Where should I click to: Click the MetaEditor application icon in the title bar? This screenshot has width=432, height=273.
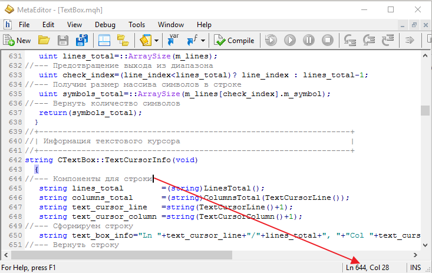pos(9,9)
